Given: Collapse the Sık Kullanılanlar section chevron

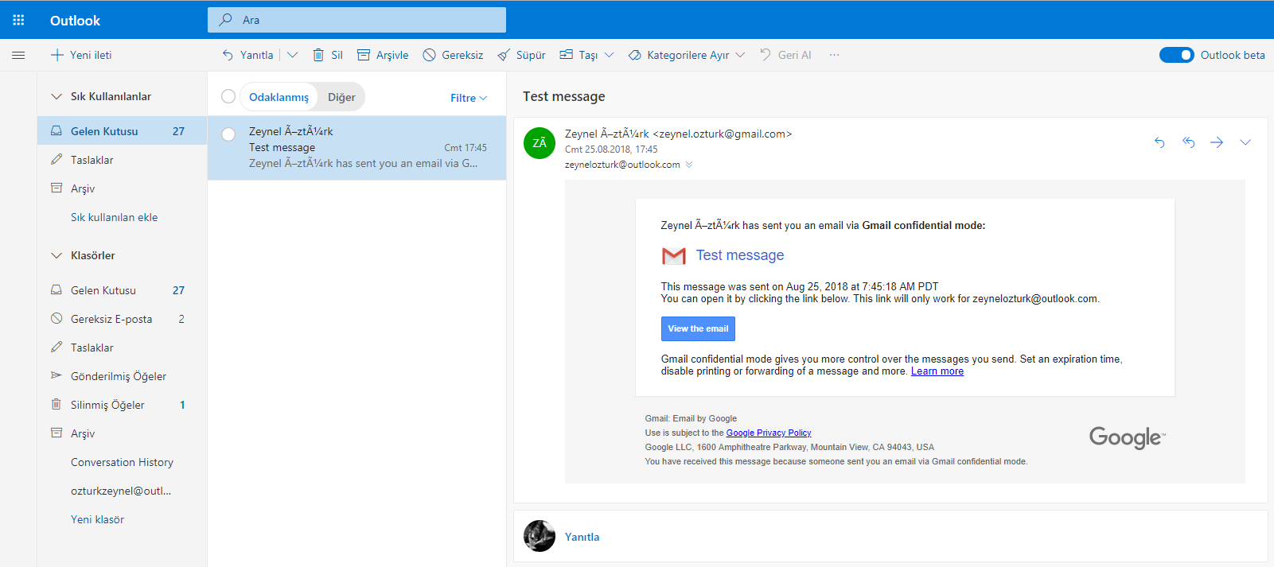Looking at the screenshot, I should (x=56, y=96).
